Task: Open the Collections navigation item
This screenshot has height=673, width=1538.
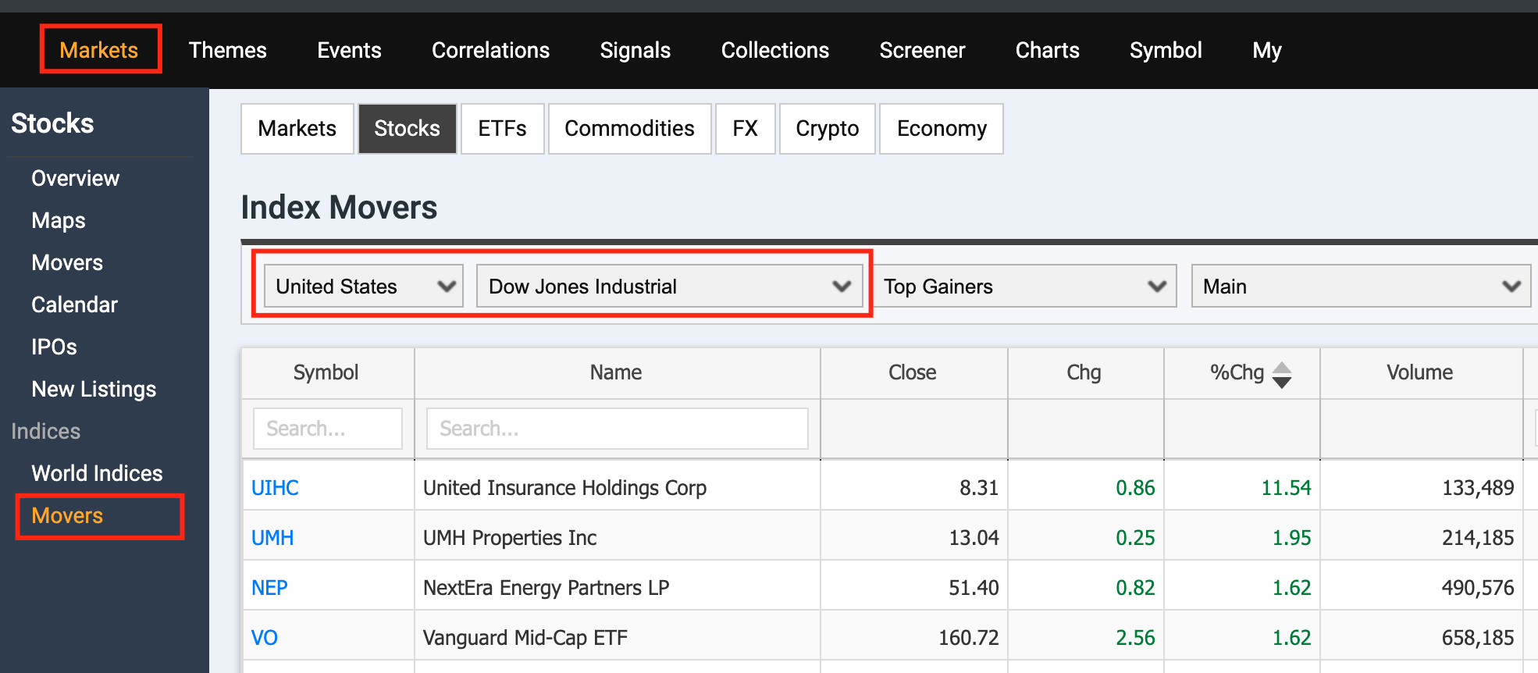Action: pyautogui.click(x=774, y=50)
